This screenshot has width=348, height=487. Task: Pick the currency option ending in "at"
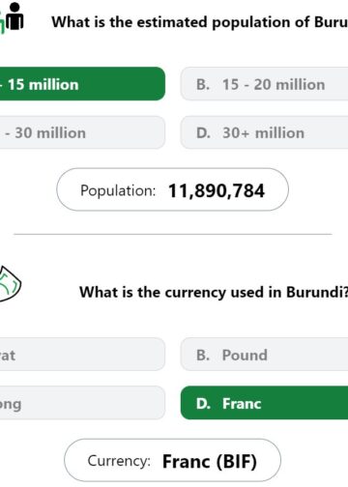(82, 355)
